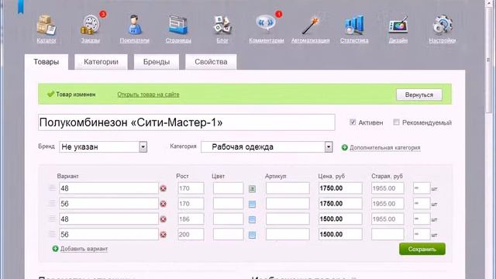Switch to the Свойства tab
The width and height of the screenshot is (496, 279).
211,62
